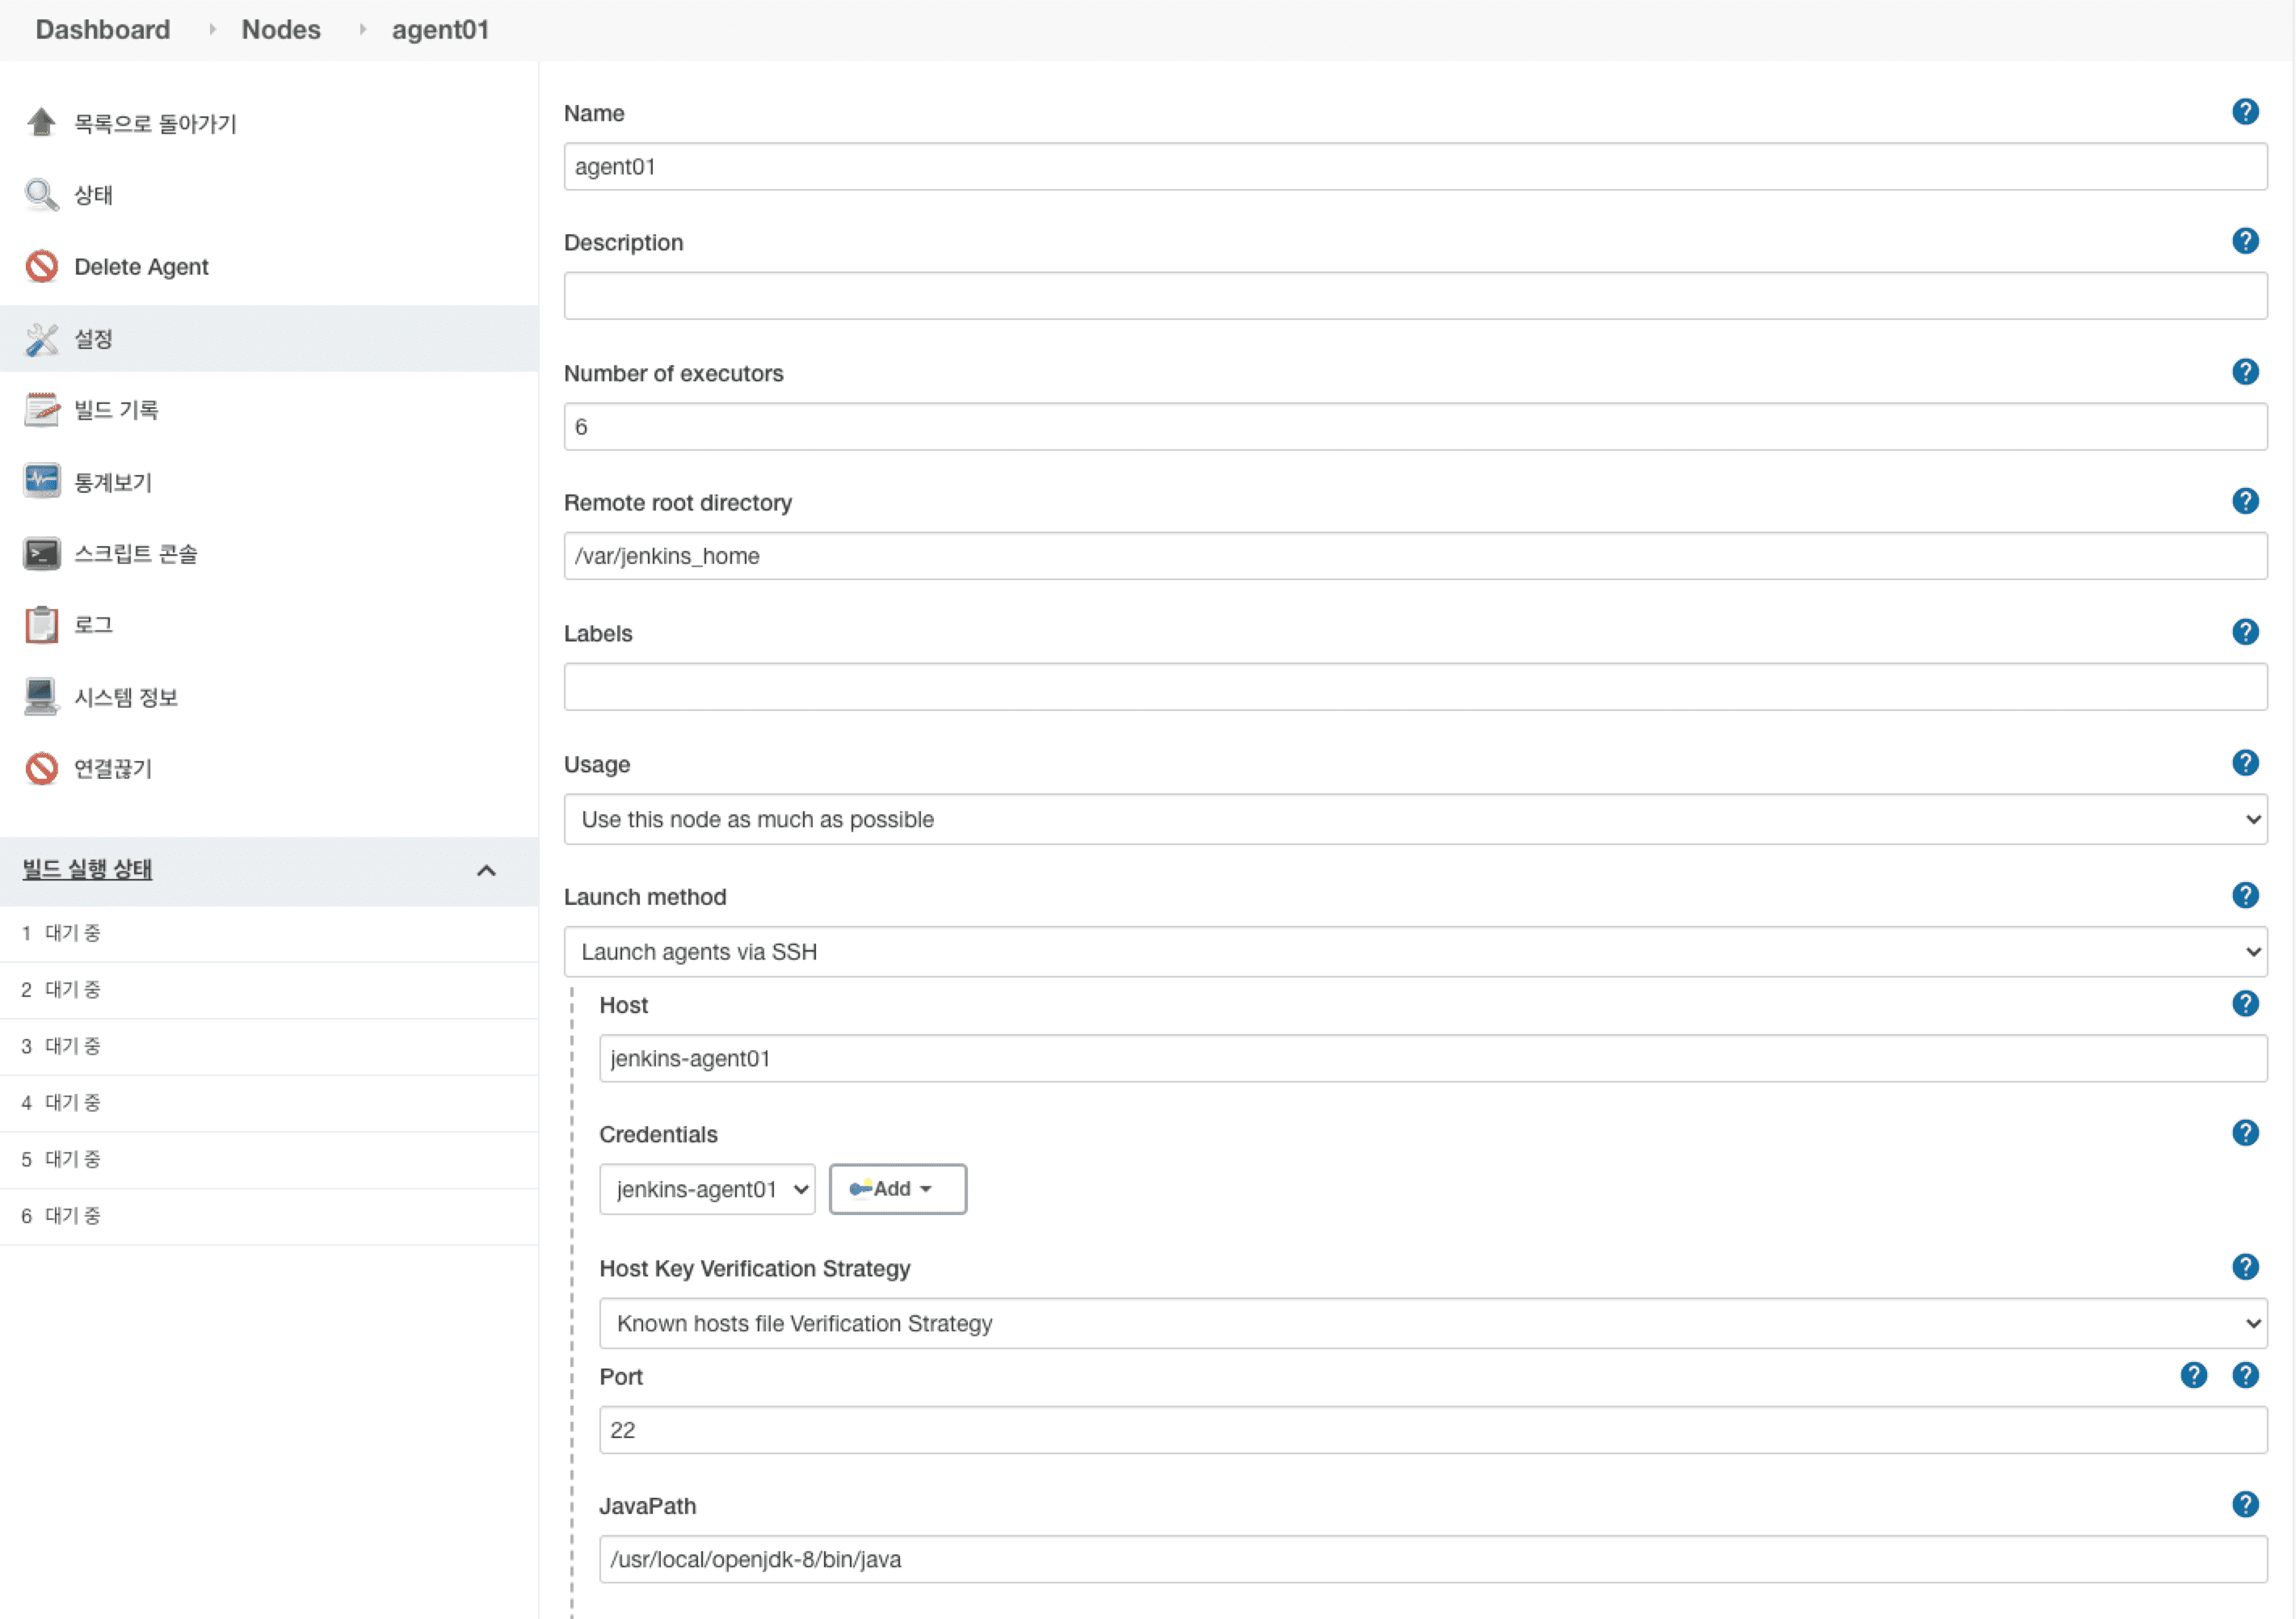Click the rightmost help icon beside Port
Screen dimensions: 2296x1619
pyautogui.click(x=2245, y=1375)
